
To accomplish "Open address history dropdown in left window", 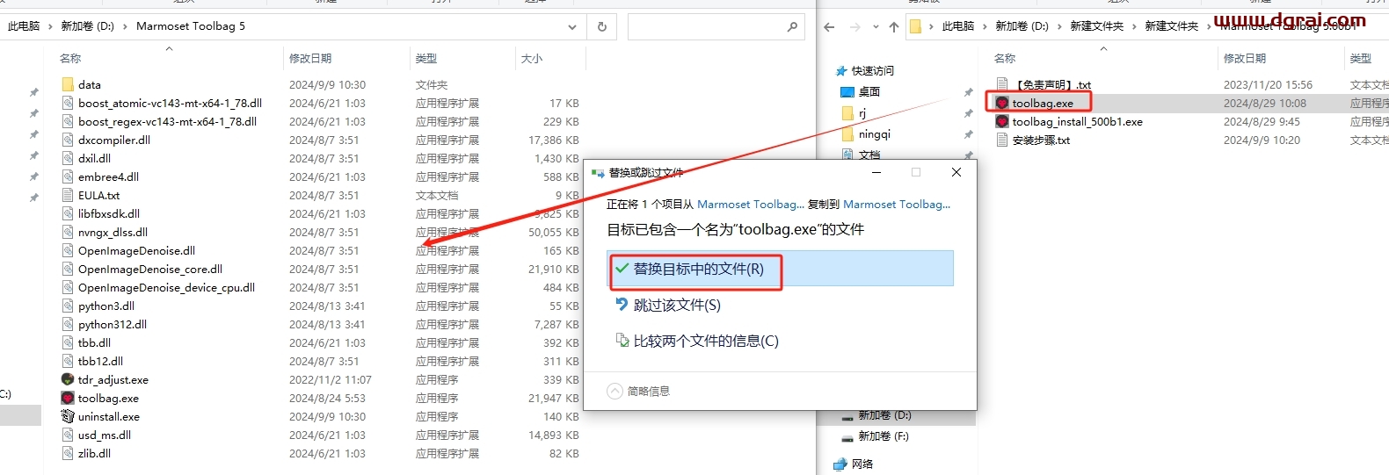I will point(572,26).
